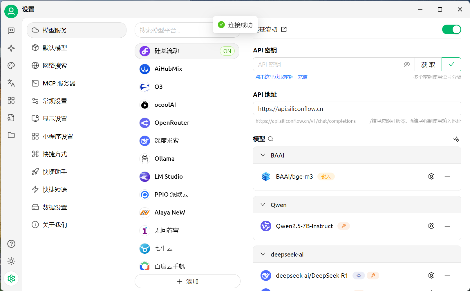The height and width of the screenshot is (291, 470).
Task: Toggle API key visibility with eye icon
Action: (407, 64)
